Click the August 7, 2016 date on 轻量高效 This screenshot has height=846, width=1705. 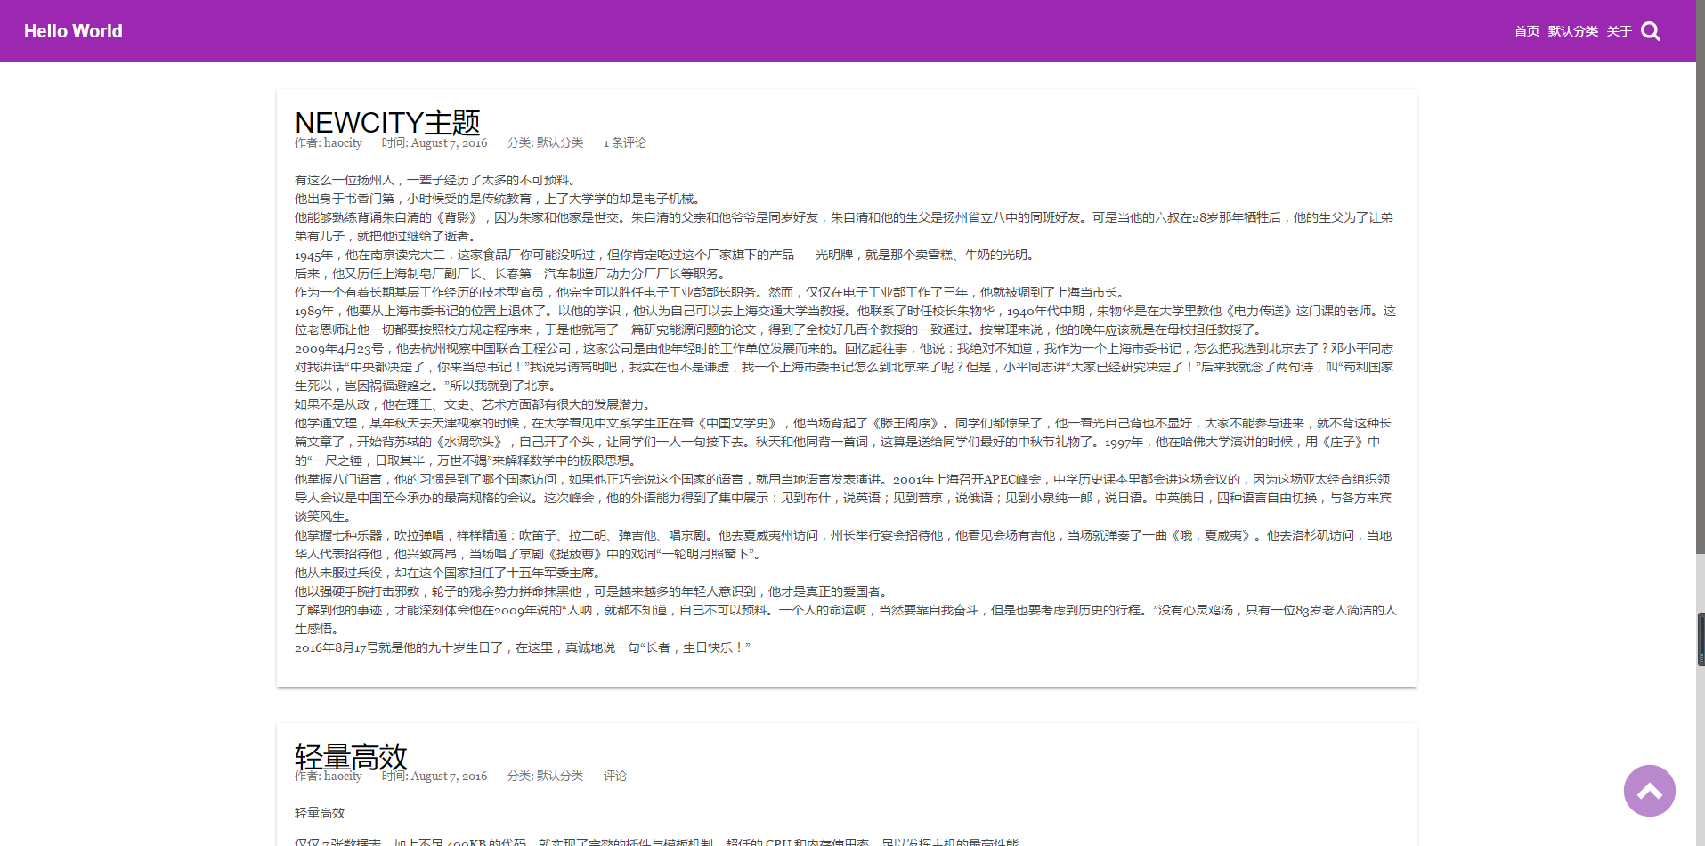(450, 777)
